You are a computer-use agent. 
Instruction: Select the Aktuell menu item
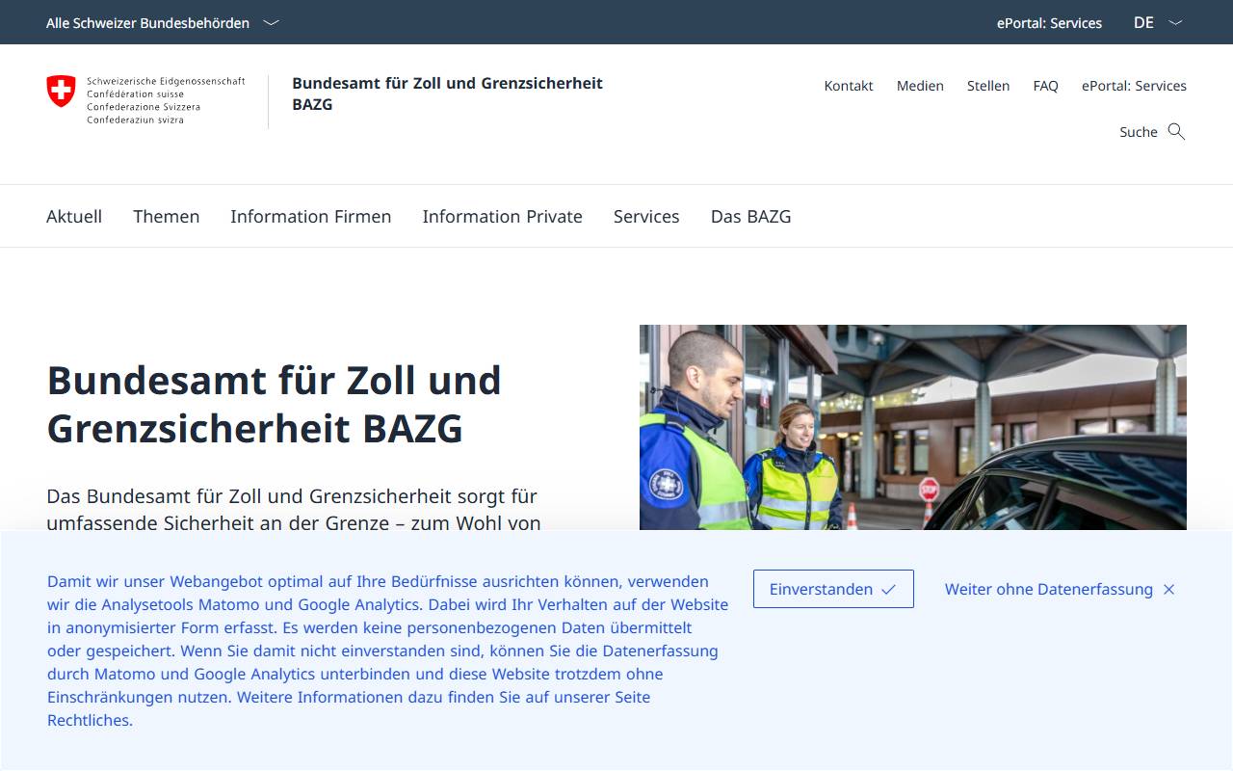[x=74, y=217]
